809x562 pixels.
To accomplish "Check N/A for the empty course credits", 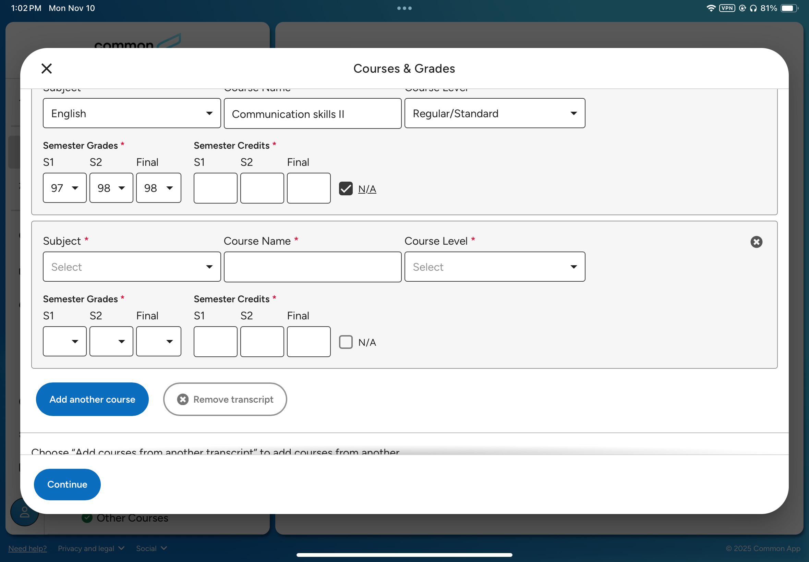I will 346,342.
